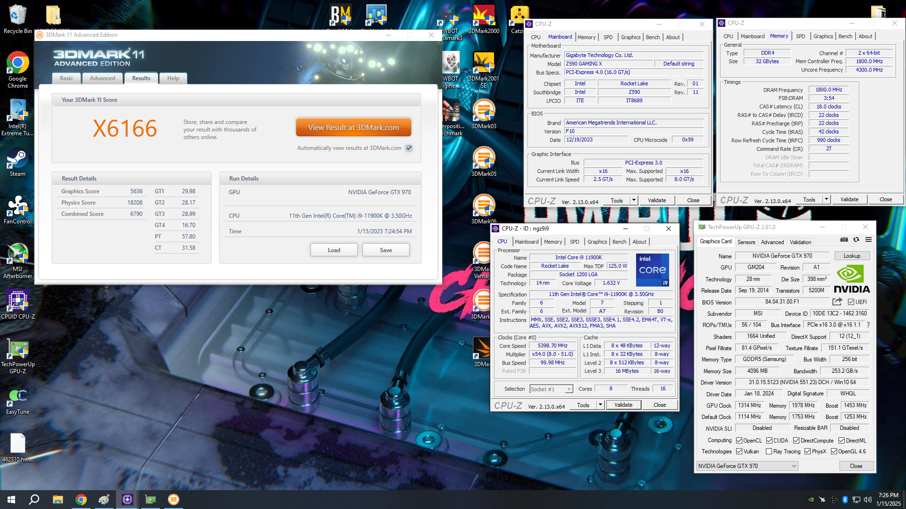Toggle CUDA checkbox
The image size is (906, 509).
coord(769,441)
